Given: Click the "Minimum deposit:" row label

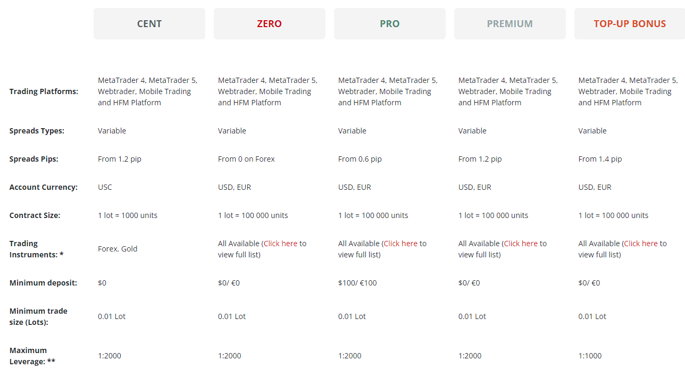Looking at the screenshot, I should pyautogui.click(x=43, y=283).
